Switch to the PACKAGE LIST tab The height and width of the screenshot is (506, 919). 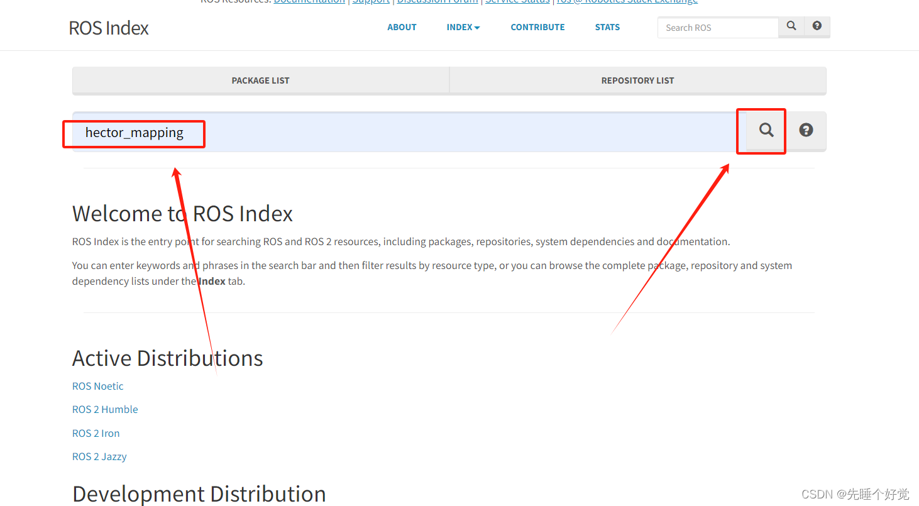pyautogui.click(x=260, y=80)
